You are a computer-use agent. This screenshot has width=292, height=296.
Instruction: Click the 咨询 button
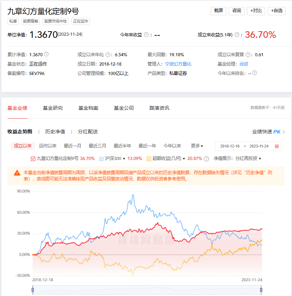236,11
